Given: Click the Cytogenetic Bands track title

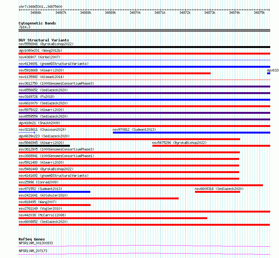Looking at the screenshot, I should 37,23.
